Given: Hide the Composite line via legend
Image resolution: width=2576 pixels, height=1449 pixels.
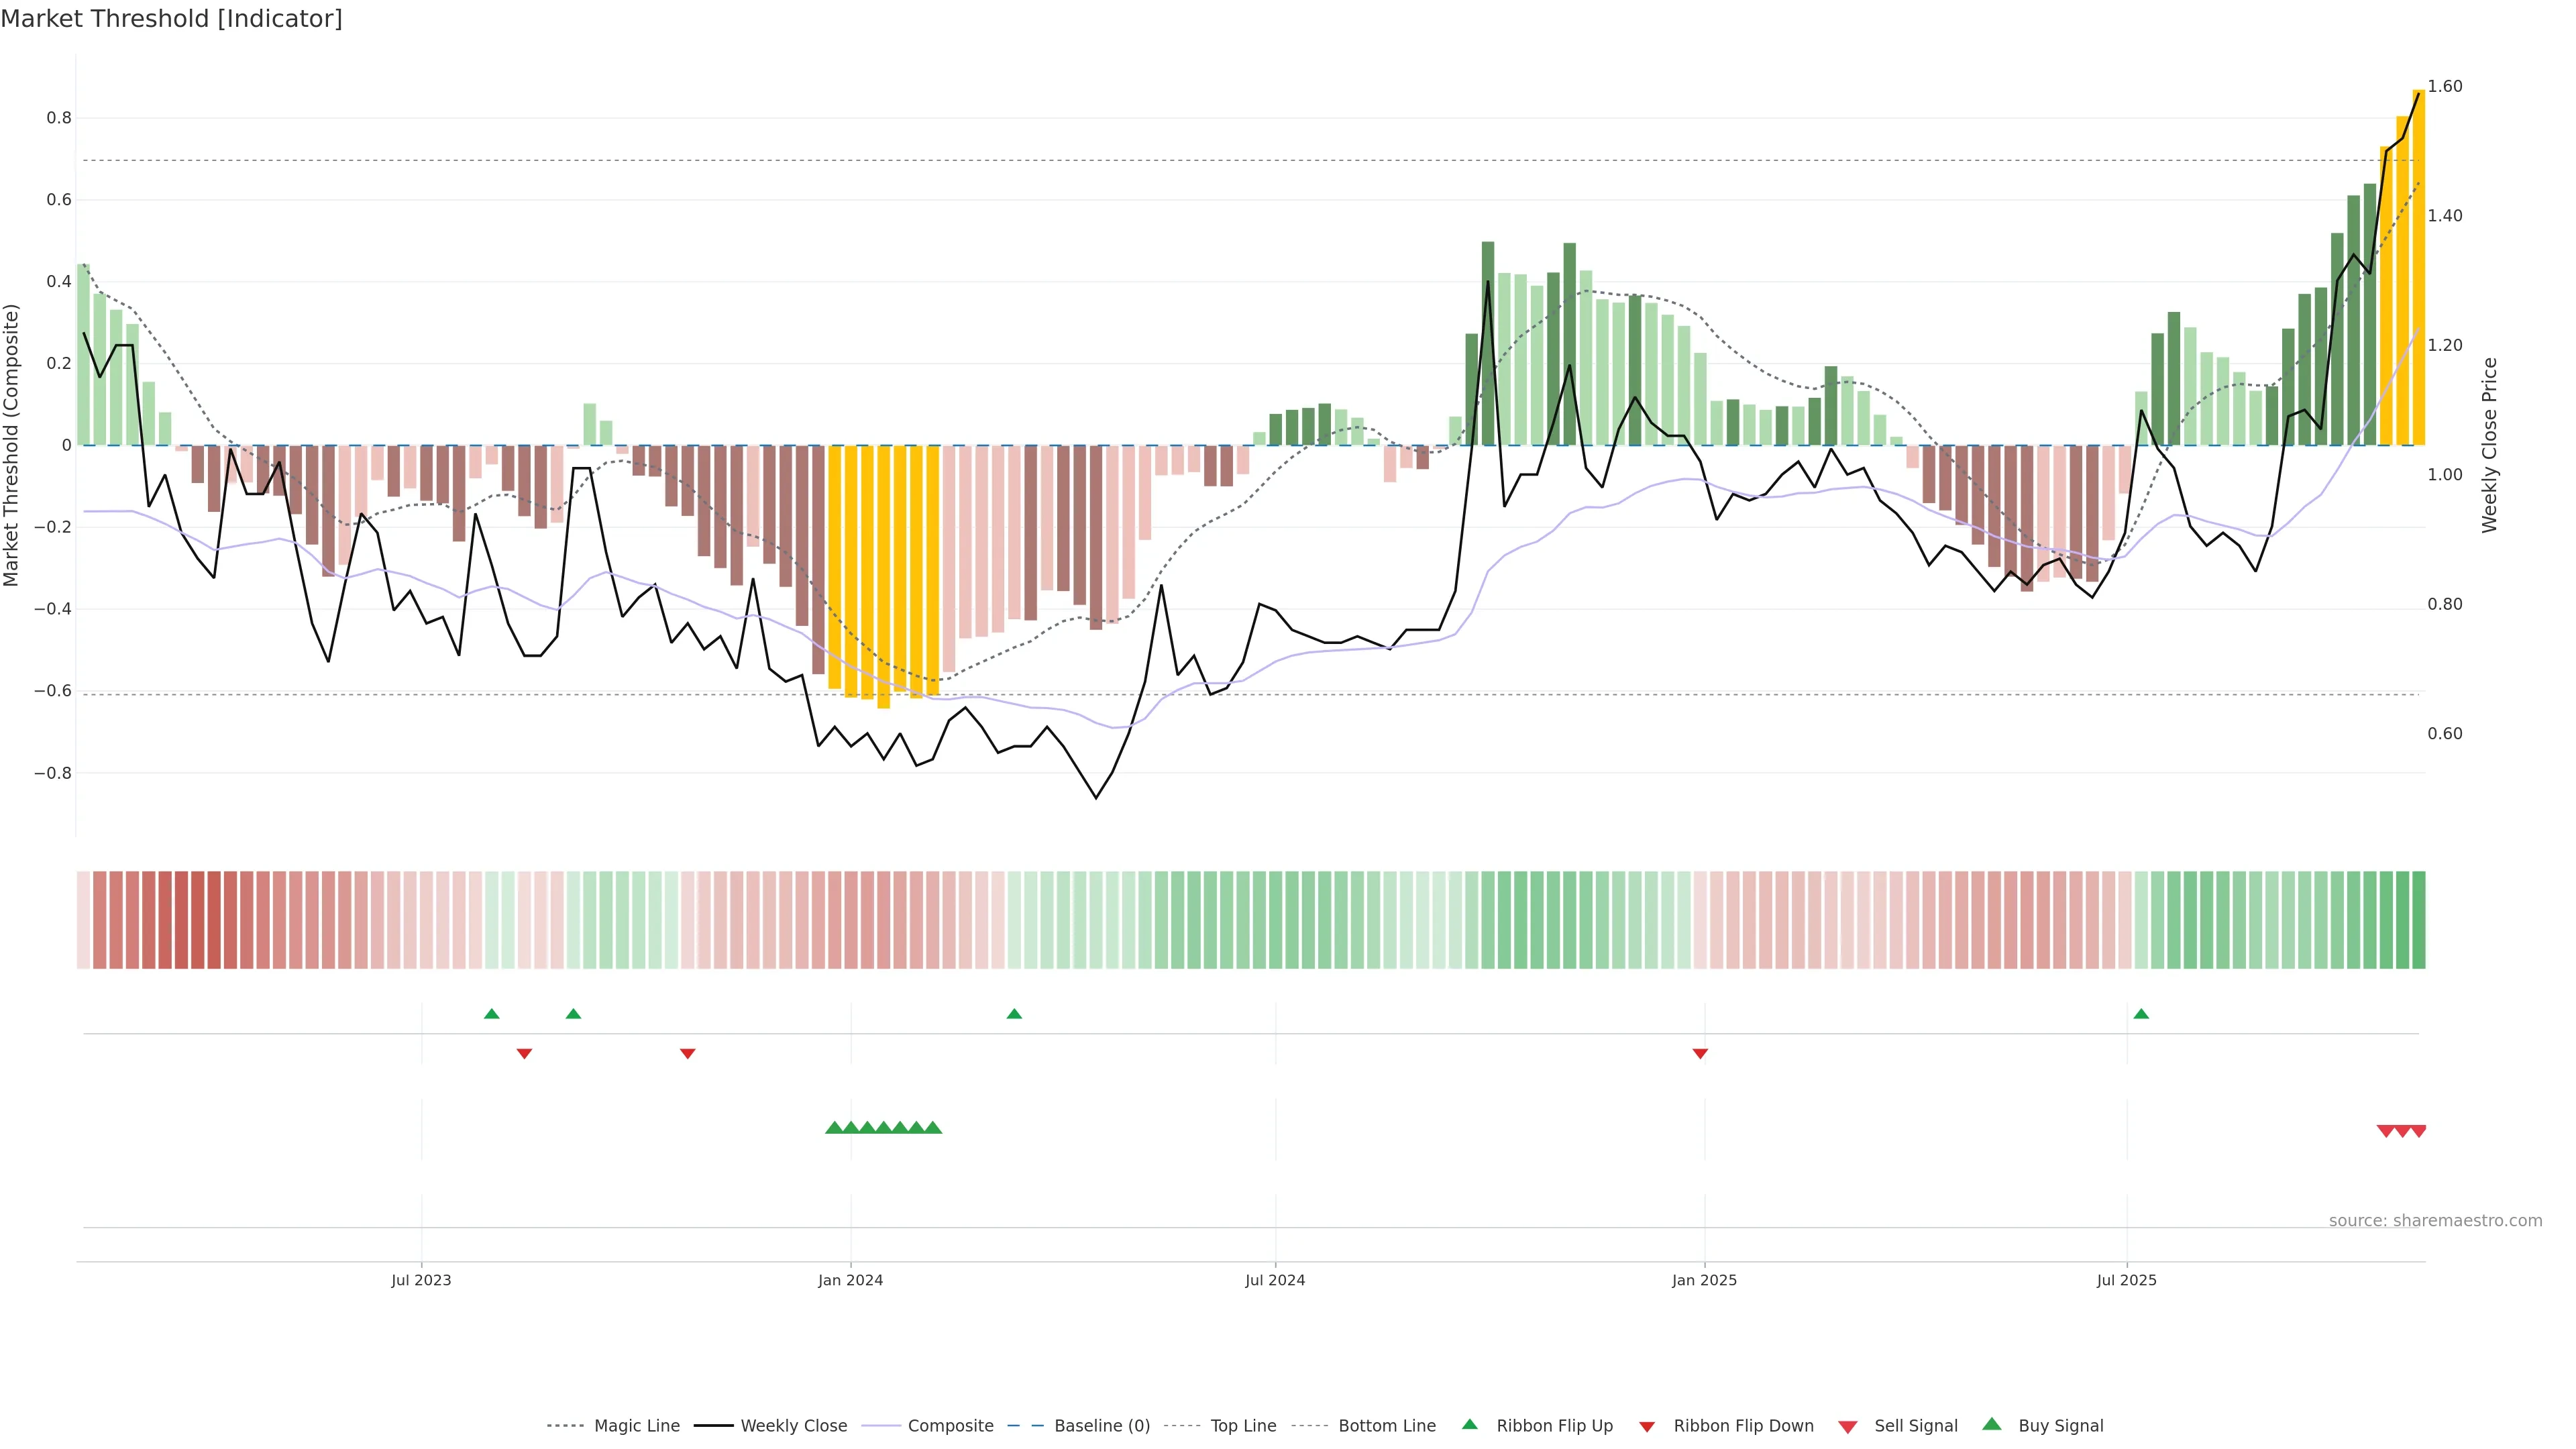Looking at the screenshot, I should pos(950,1426).
